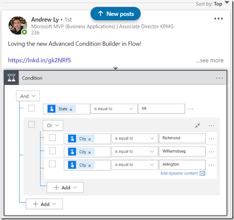Remove the State token with x

click(71, 110)
